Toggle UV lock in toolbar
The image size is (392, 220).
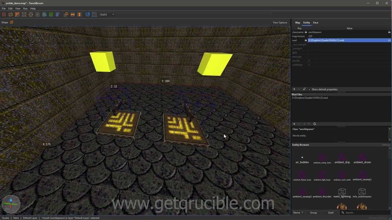tap(94, 14)
